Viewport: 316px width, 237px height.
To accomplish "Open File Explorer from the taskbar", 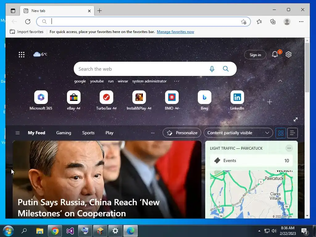I will [40, 231].
